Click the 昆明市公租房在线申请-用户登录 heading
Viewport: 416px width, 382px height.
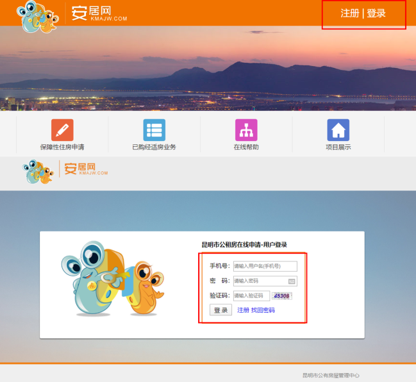pos(244,245)
